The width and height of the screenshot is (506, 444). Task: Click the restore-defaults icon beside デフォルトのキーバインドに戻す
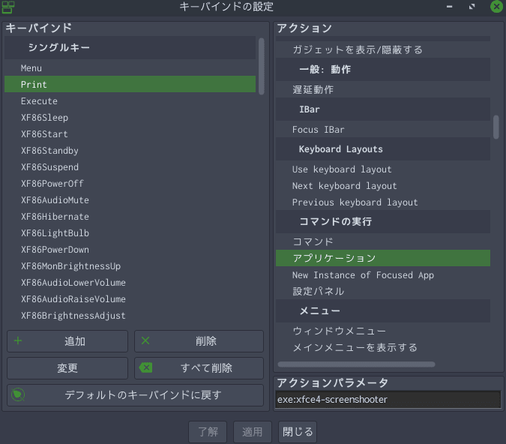tap(18, 394)
